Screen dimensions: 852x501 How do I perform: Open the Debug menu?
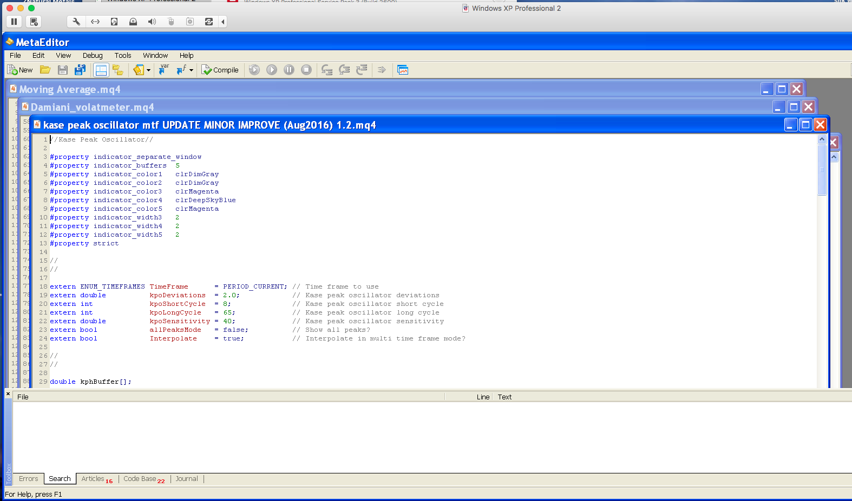click(93, 55)
